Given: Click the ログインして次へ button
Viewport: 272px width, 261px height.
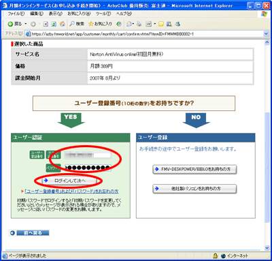Looking at the screenshot, I should [x=69, y=181].
